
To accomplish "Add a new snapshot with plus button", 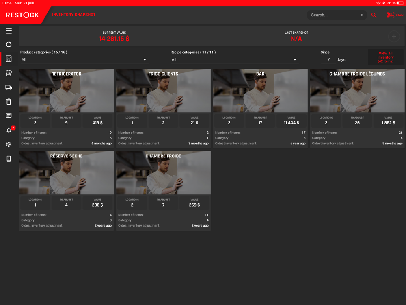I will [394, 37].
